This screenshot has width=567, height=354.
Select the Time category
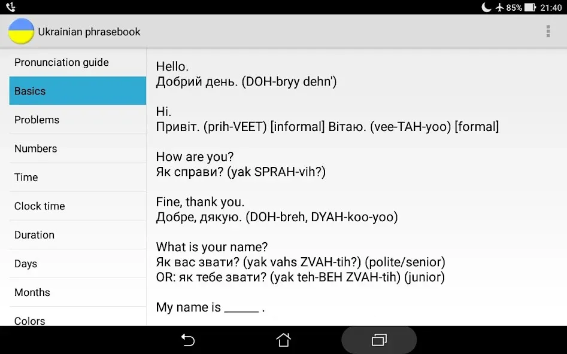pos(78,177)
